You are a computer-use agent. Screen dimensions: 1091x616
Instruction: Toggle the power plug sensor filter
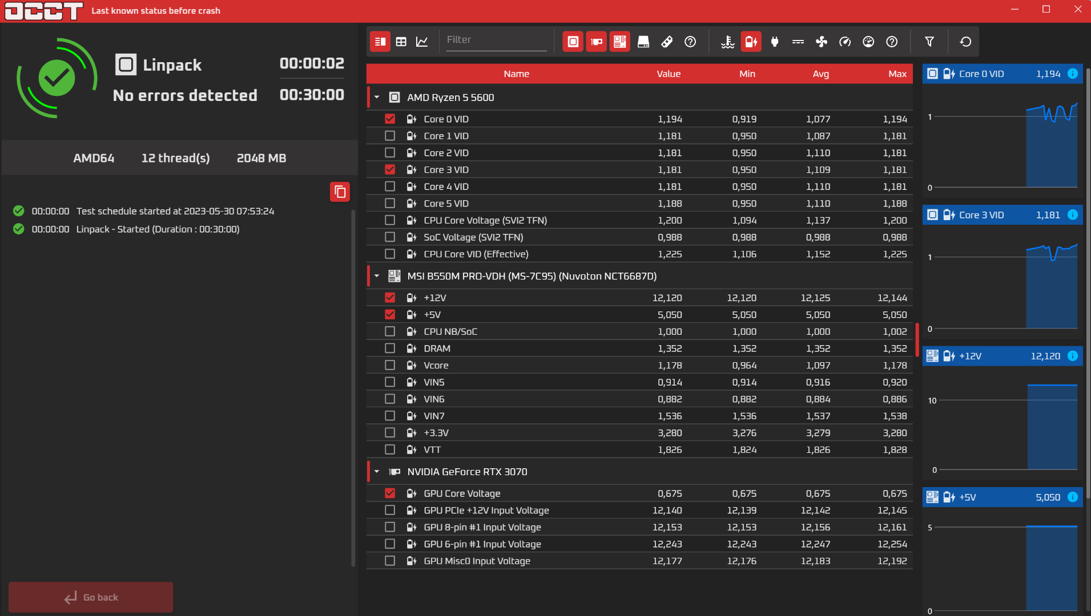coord(775,42)
